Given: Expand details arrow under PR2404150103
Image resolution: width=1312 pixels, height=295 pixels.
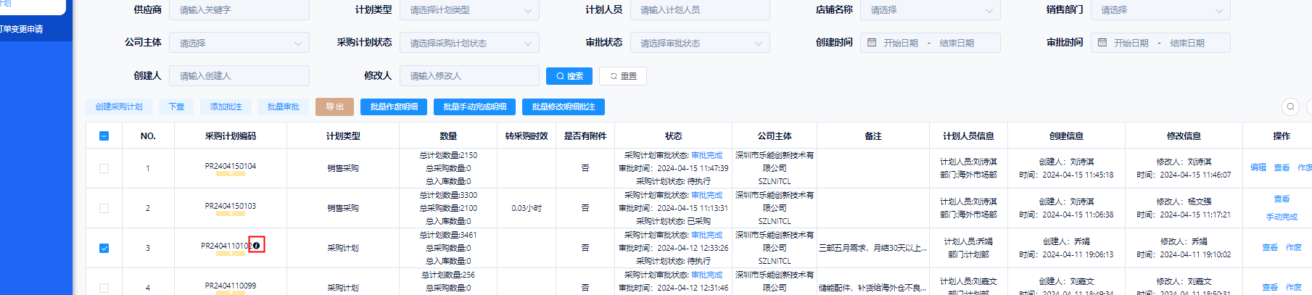Looking at the screenshot, I should pos(231,214).
